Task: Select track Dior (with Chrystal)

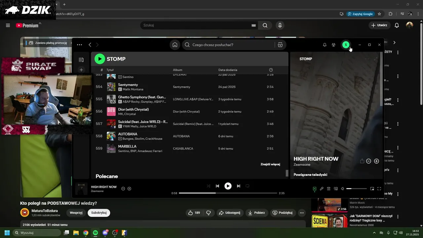Action: [189, 111]
